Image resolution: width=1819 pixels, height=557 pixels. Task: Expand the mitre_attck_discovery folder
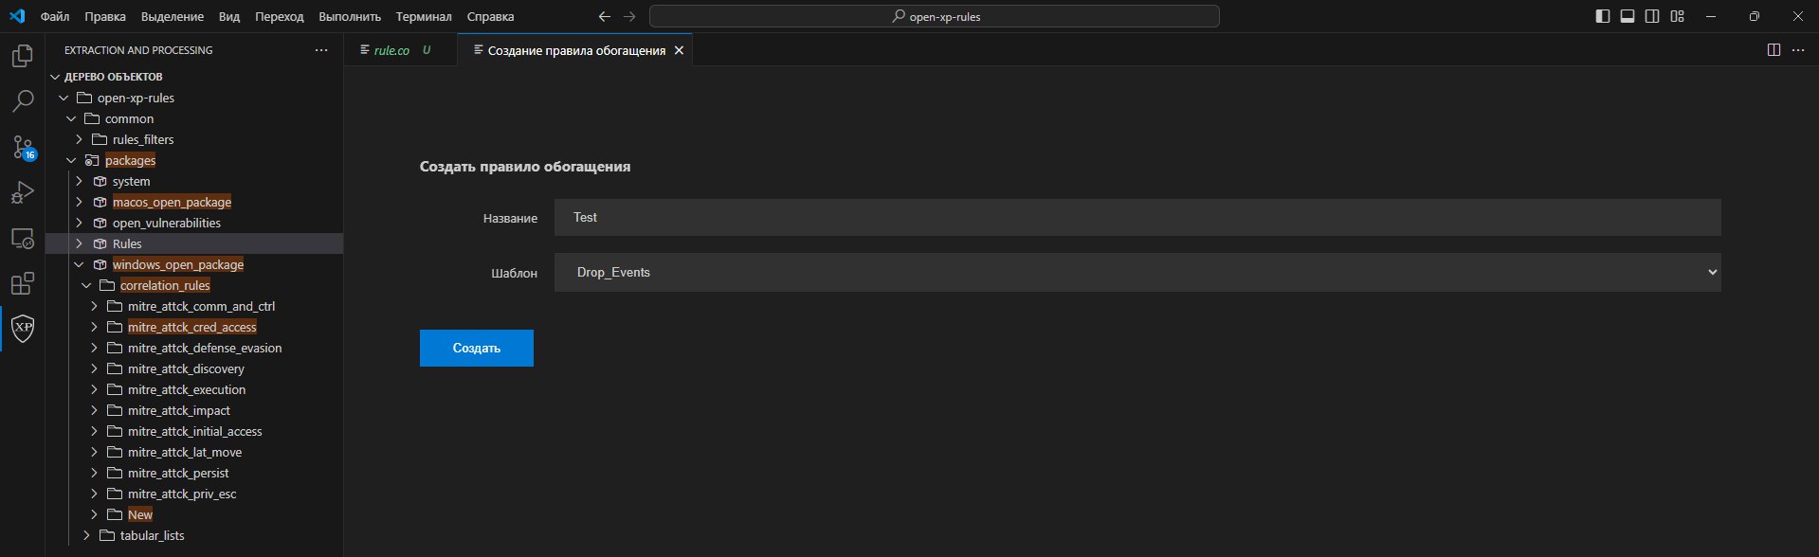(x=94, y=368)
